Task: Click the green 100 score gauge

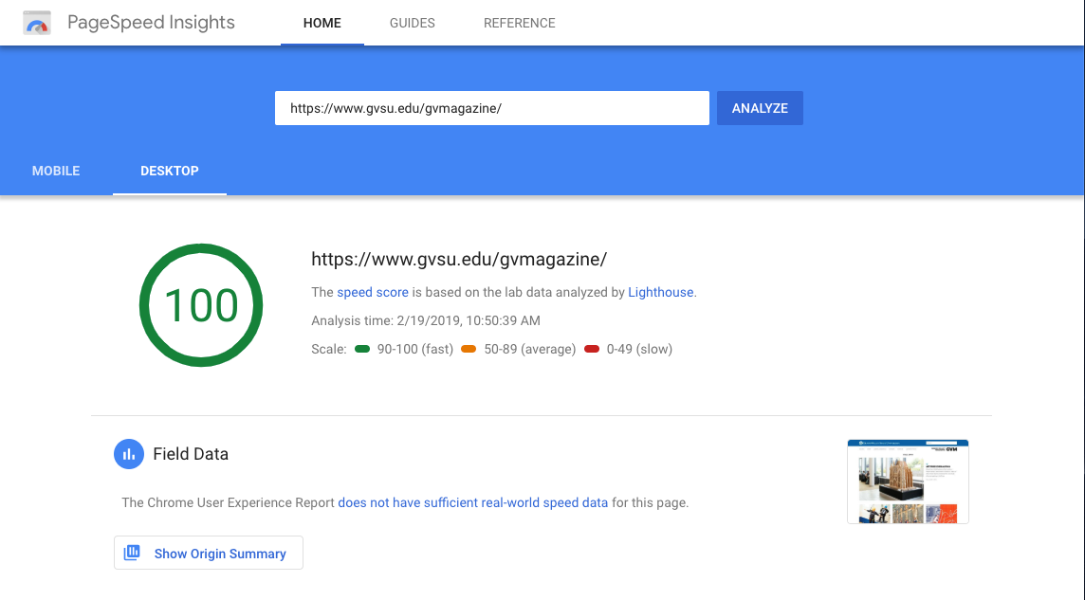Action: click(200, 304)
